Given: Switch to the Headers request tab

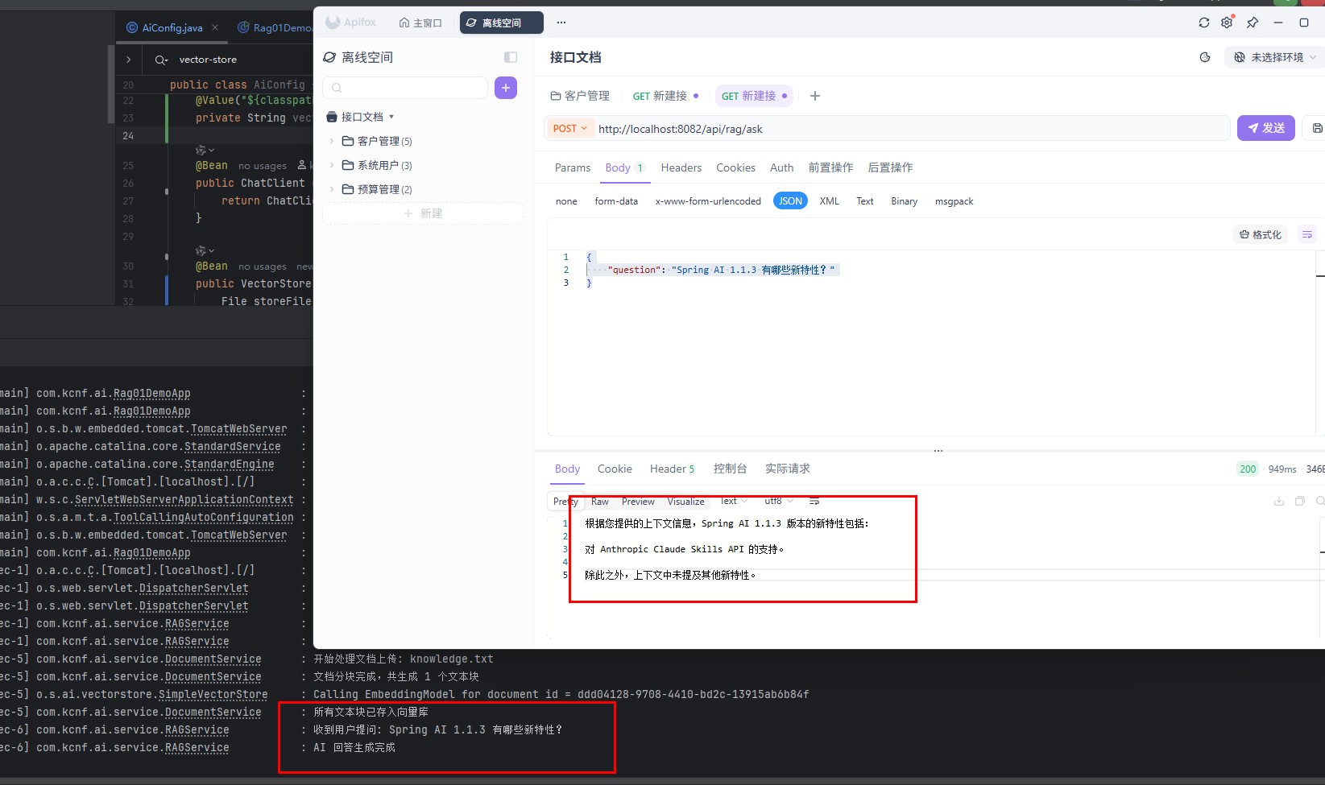Looking at the screenshot, I should coord(681,167).
